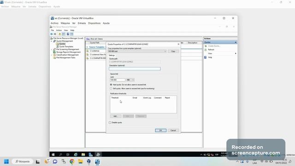Screen dimensions: 295x166
Task: Click the Add button under notification thresholds
Action: 116,116
